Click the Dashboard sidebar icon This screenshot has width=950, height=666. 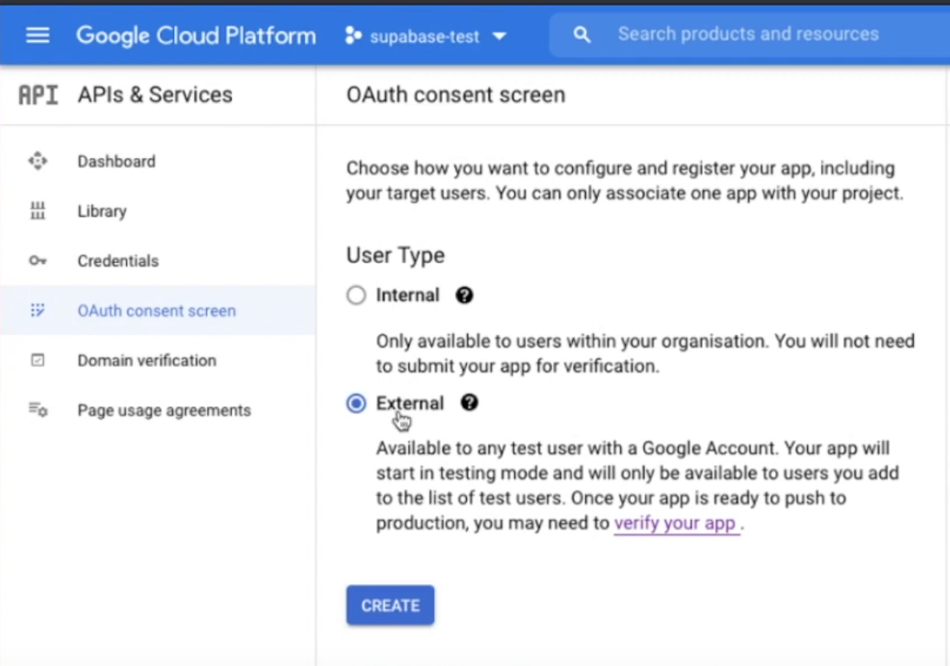pos(38,161)
